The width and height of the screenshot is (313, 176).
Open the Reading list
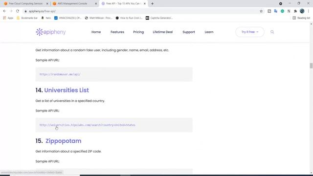coord(301,18)
